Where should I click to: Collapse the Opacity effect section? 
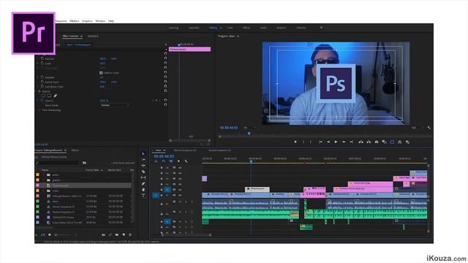[39, 91]
